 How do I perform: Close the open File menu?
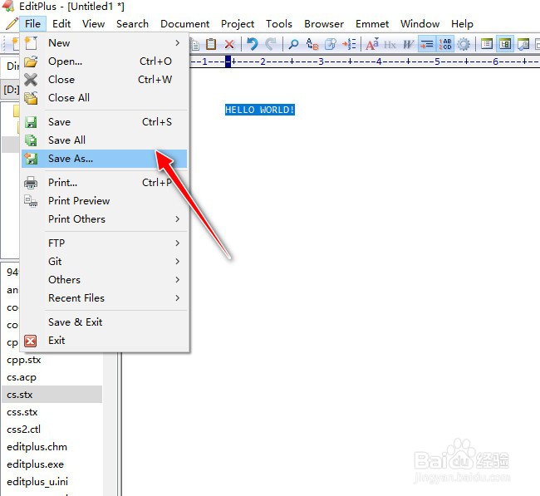(x=32, y=24)
